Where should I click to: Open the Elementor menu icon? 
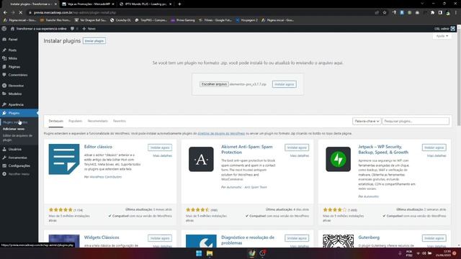pyautogui.click(x=4, y=86)
